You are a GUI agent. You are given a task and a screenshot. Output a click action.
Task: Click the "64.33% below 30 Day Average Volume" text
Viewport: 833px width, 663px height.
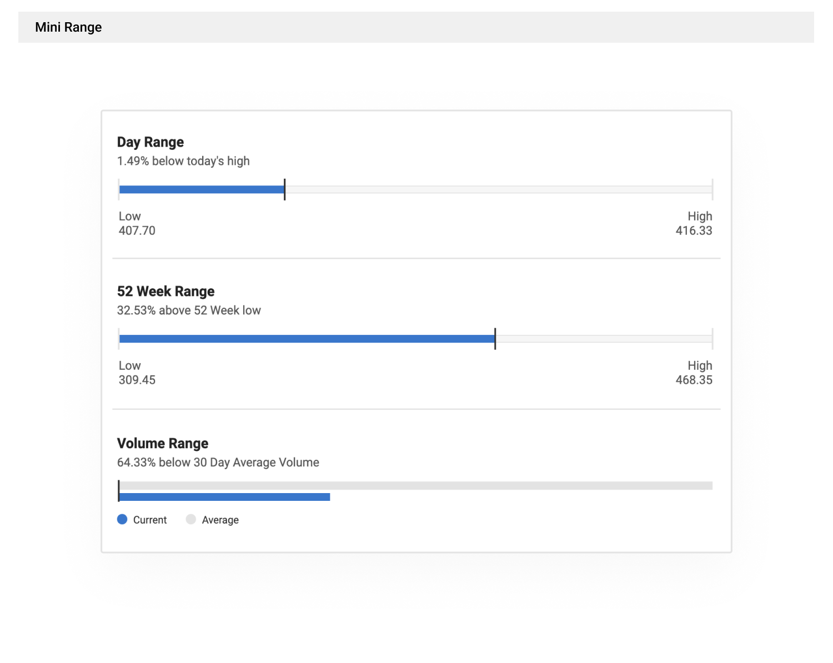(x=218, y=463)
